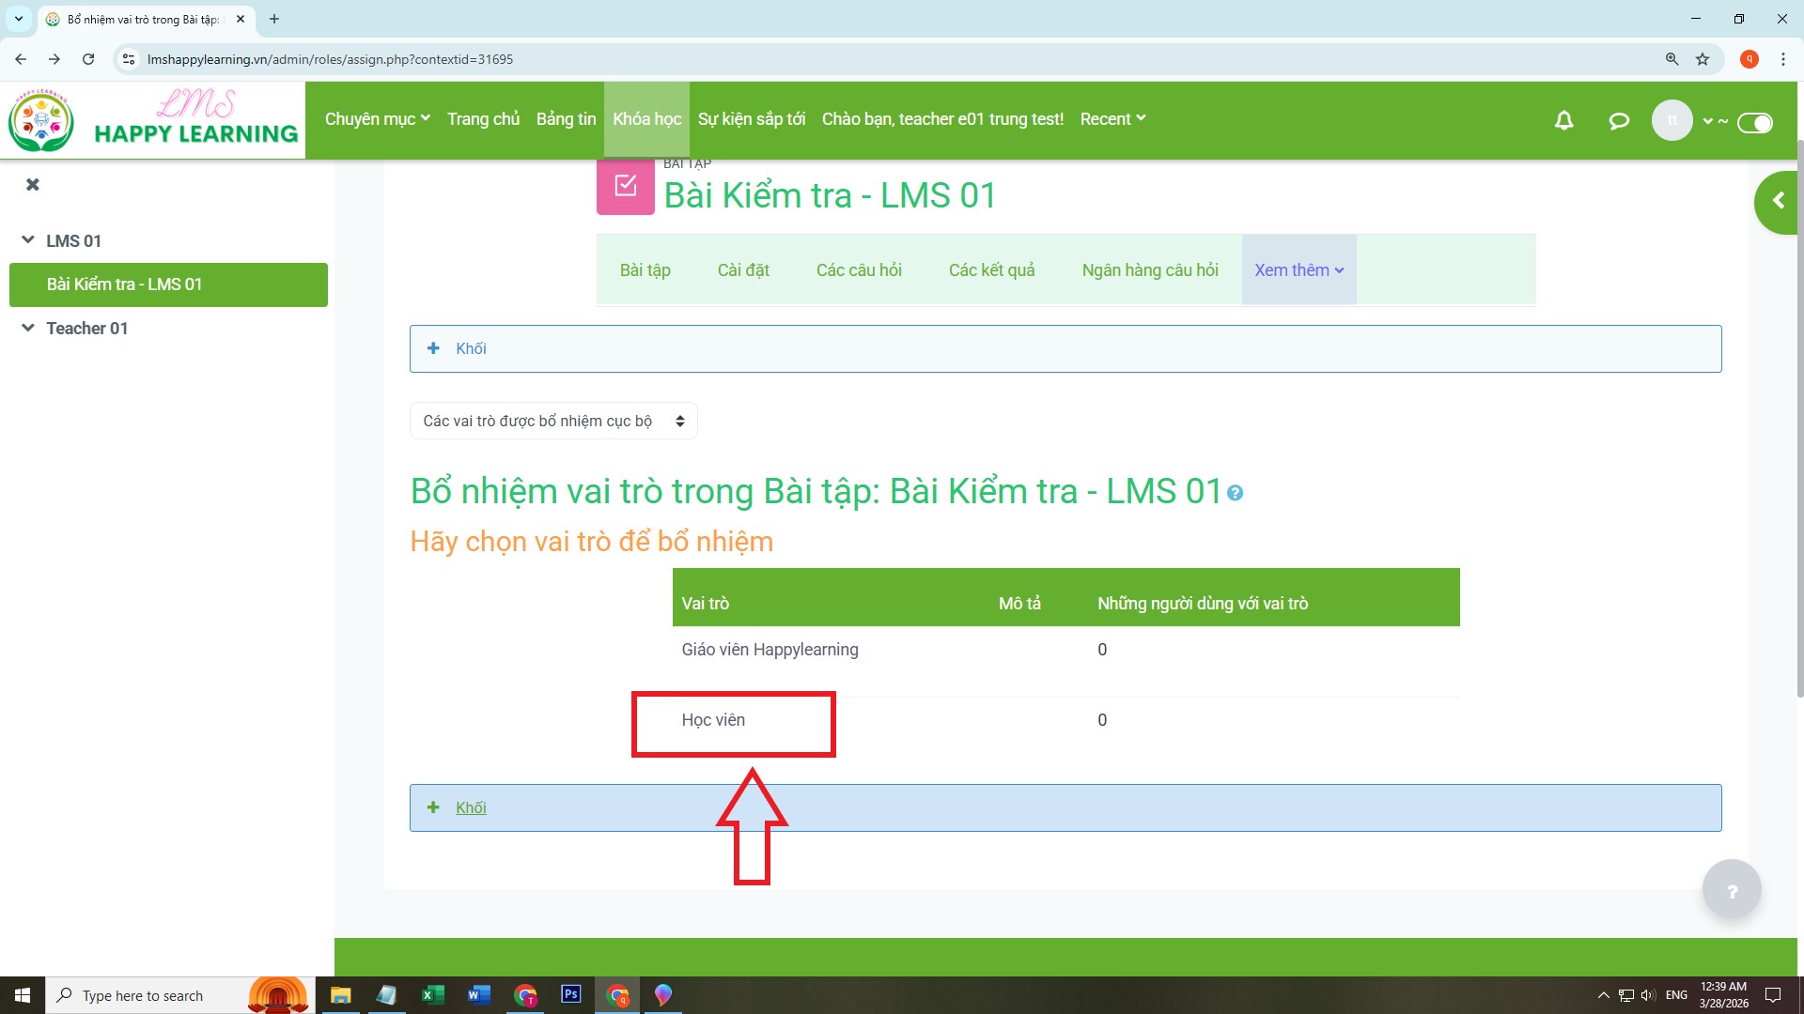Open the Chuyên mục dropdown menu

tap(377, 119)
